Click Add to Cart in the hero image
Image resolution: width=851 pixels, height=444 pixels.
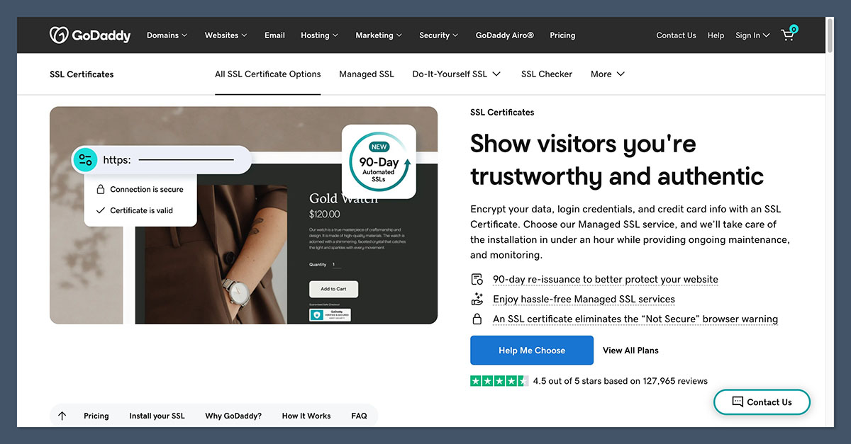pos(333,289)
